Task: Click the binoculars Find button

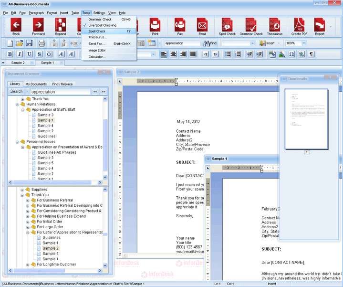Action: point(210,43)
